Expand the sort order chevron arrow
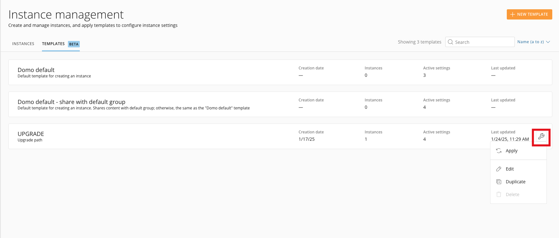 click(548, 42)
